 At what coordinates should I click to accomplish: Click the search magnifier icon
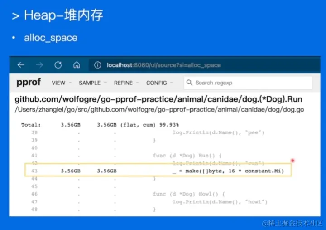click(x=189, y=83)
